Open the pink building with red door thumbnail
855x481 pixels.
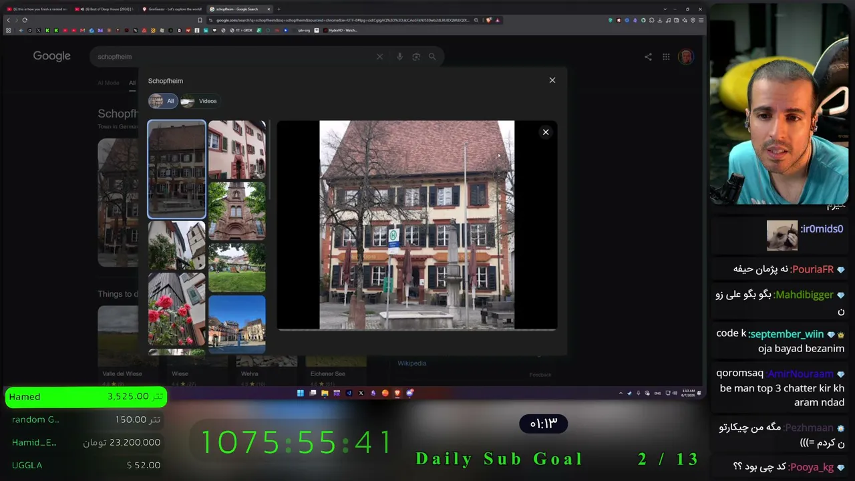pyautogui.click(x=237, y=150)
